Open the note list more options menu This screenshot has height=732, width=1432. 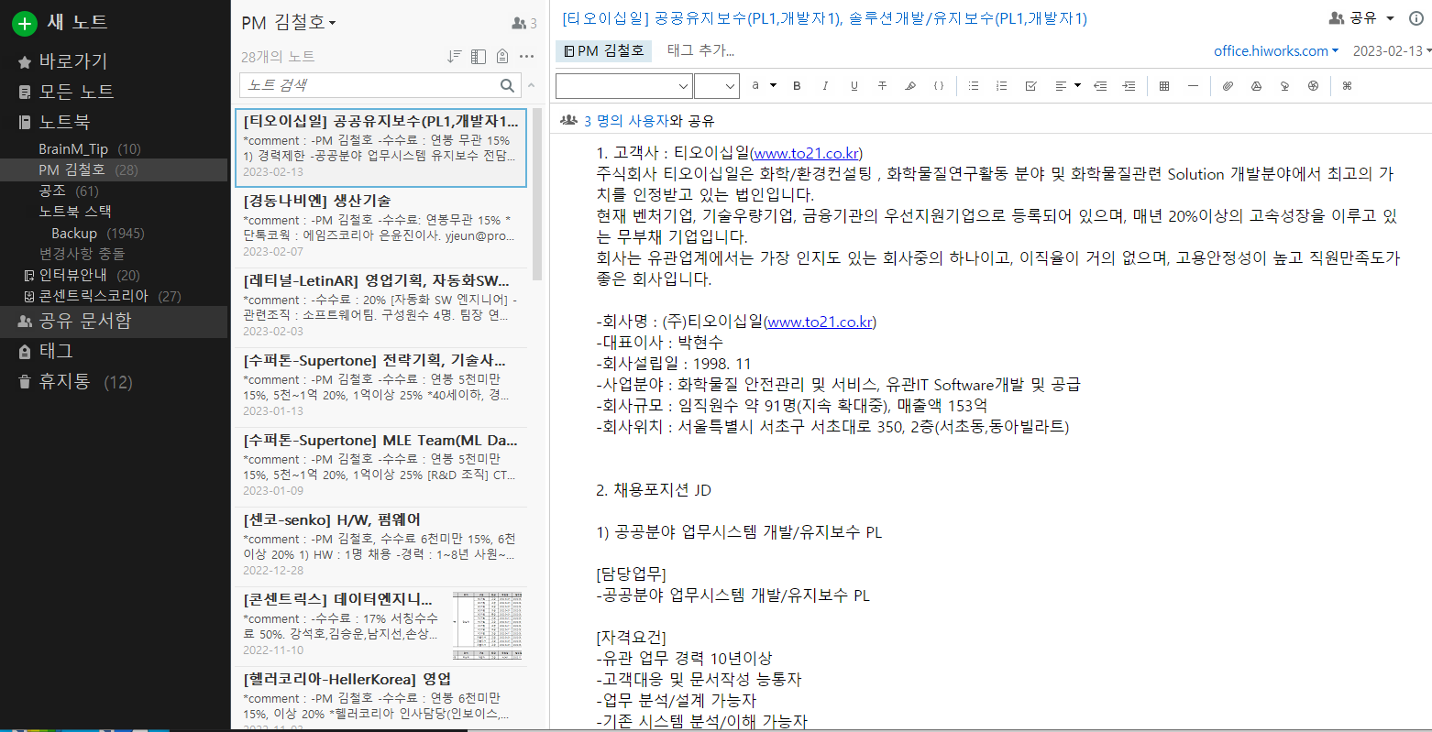click(526, 56)
